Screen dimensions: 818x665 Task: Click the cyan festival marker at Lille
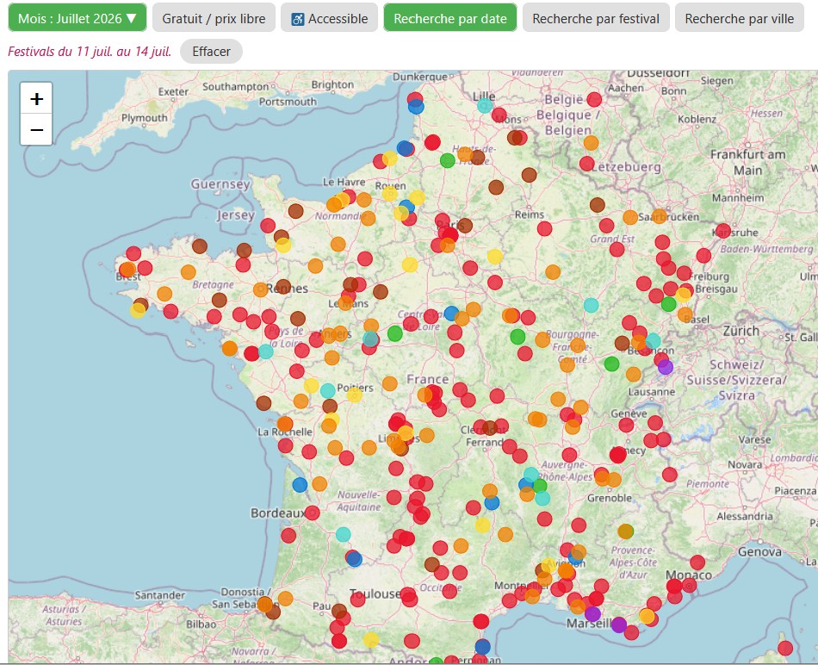tap(485, 105)
